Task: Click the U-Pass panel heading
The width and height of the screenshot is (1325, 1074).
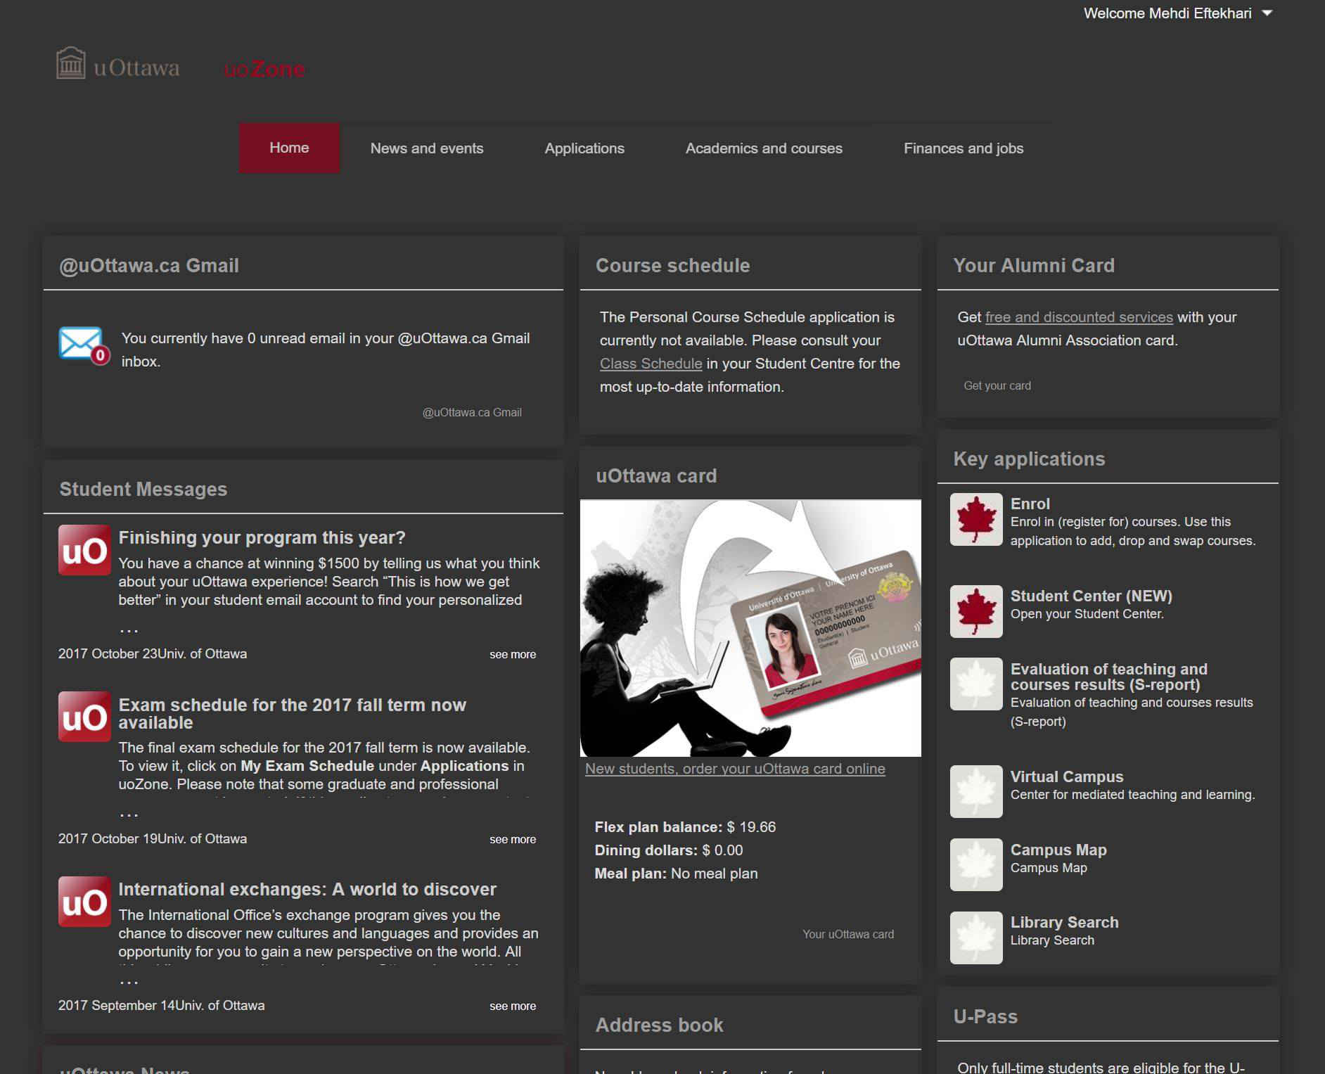Action: pos(985,1017)
